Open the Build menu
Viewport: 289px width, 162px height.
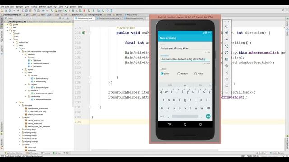pyautogui.click(x=50, y=7)
